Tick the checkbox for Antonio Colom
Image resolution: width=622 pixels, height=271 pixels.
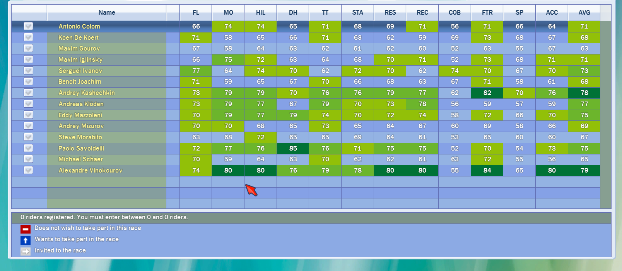point(28,26)
